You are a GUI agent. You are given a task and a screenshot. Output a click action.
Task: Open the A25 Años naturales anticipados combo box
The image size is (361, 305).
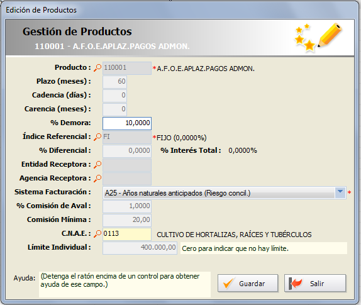pyautogui.click(x=225, y=192)
